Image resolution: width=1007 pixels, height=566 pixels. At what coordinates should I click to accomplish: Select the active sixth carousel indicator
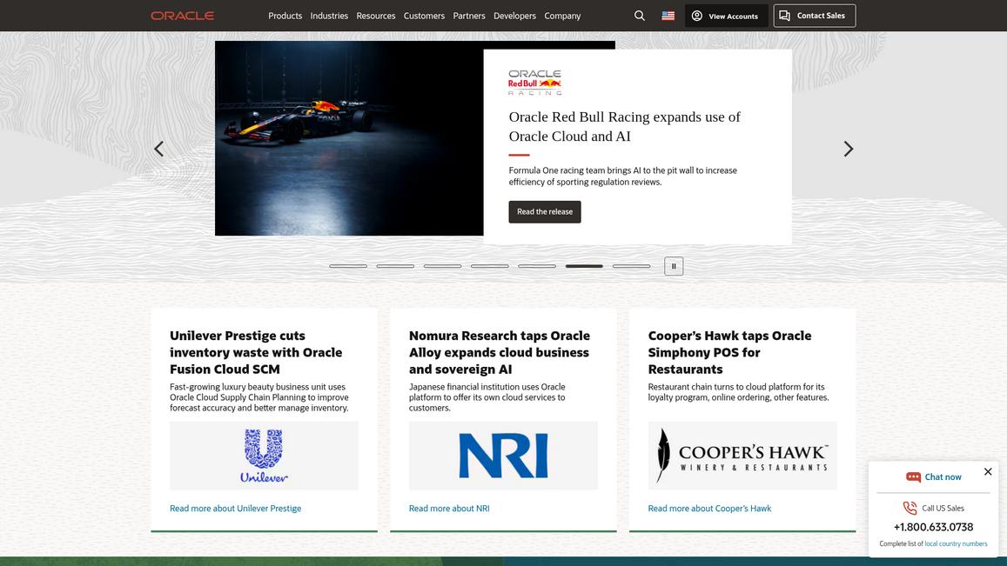pos(584,266)
